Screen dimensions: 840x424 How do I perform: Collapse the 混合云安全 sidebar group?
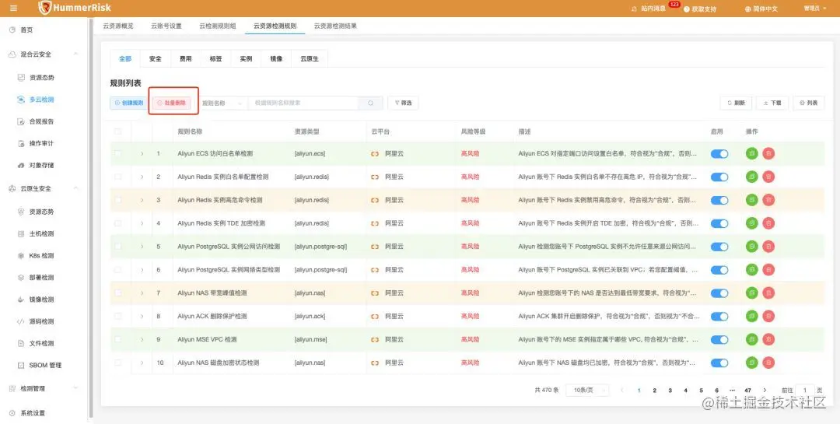pyautogui.click(x=75, y=54)
